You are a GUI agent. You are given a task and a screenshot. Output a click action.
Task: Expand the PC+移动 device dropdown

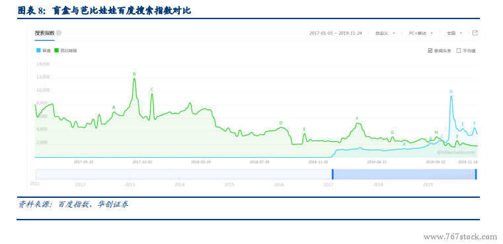pyautogui.click(x=420, y=33)
